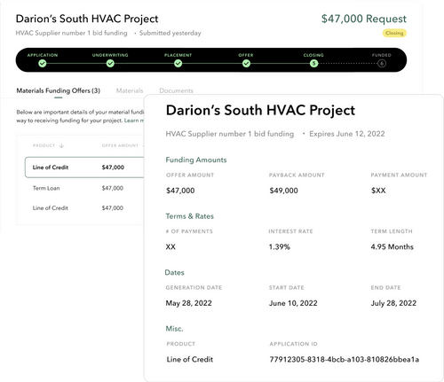The image size is (444, 382).
Task: Choose the last Line of Credit row
Action: [84, 208]
